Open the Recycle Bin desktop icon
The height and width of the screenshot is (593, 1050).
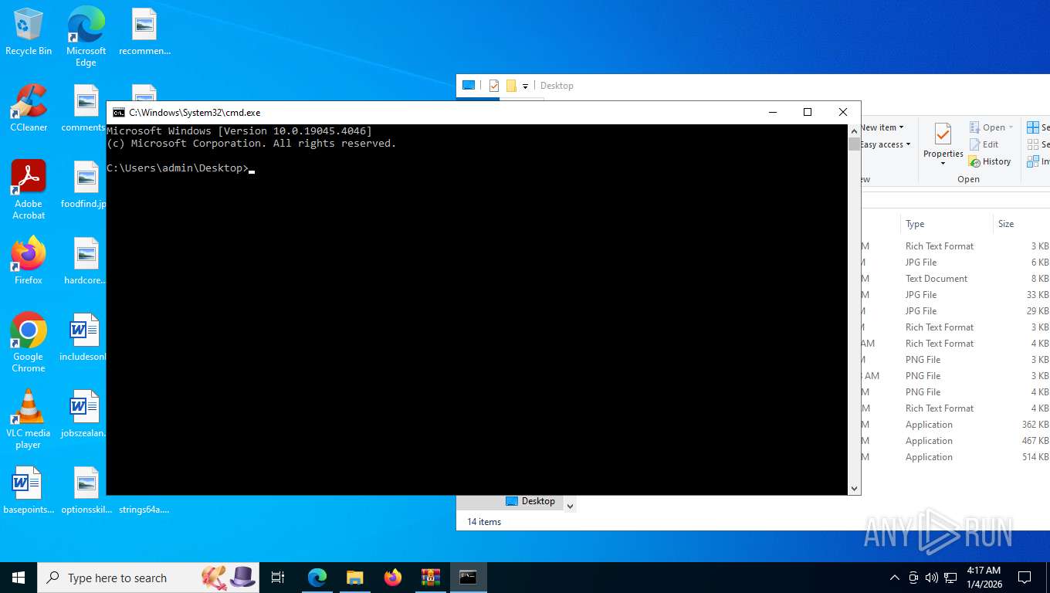pyautogui.click(x=29, y=32)
